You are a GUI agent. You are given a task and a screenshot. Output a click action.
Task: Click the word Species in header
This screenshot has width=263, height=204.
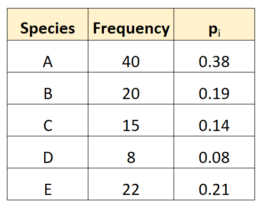pos(47,28)
